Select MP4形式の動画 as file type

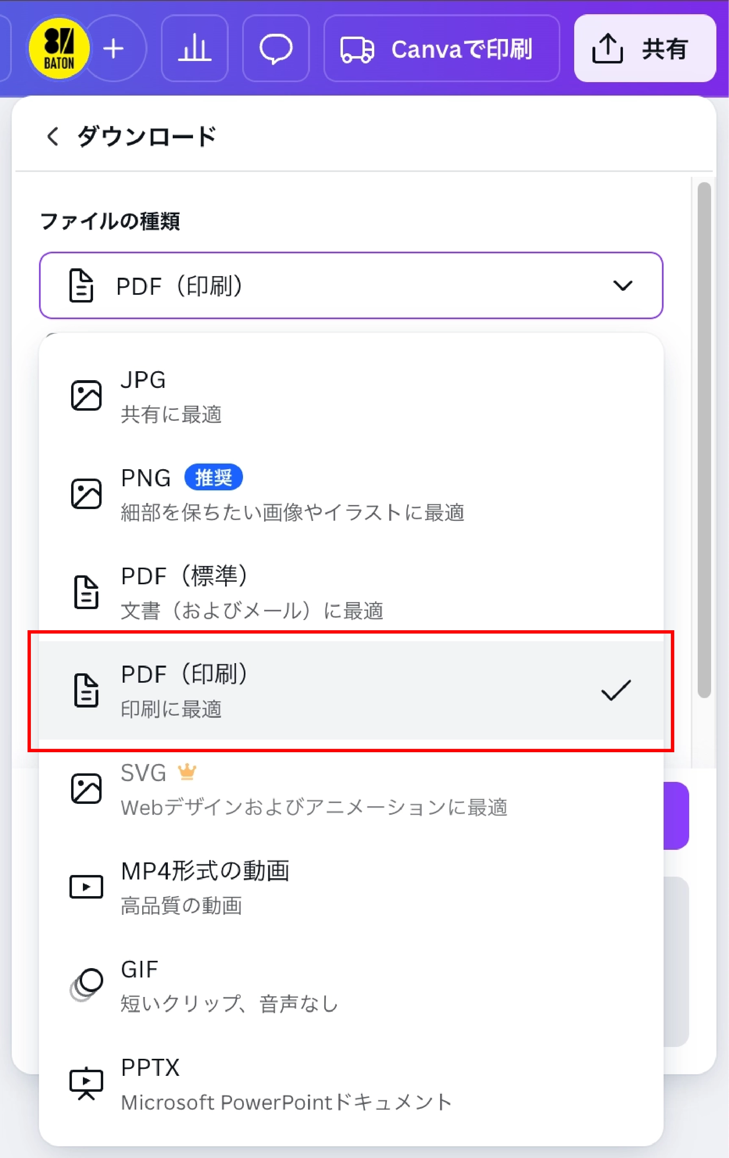(x=351, y=887)
